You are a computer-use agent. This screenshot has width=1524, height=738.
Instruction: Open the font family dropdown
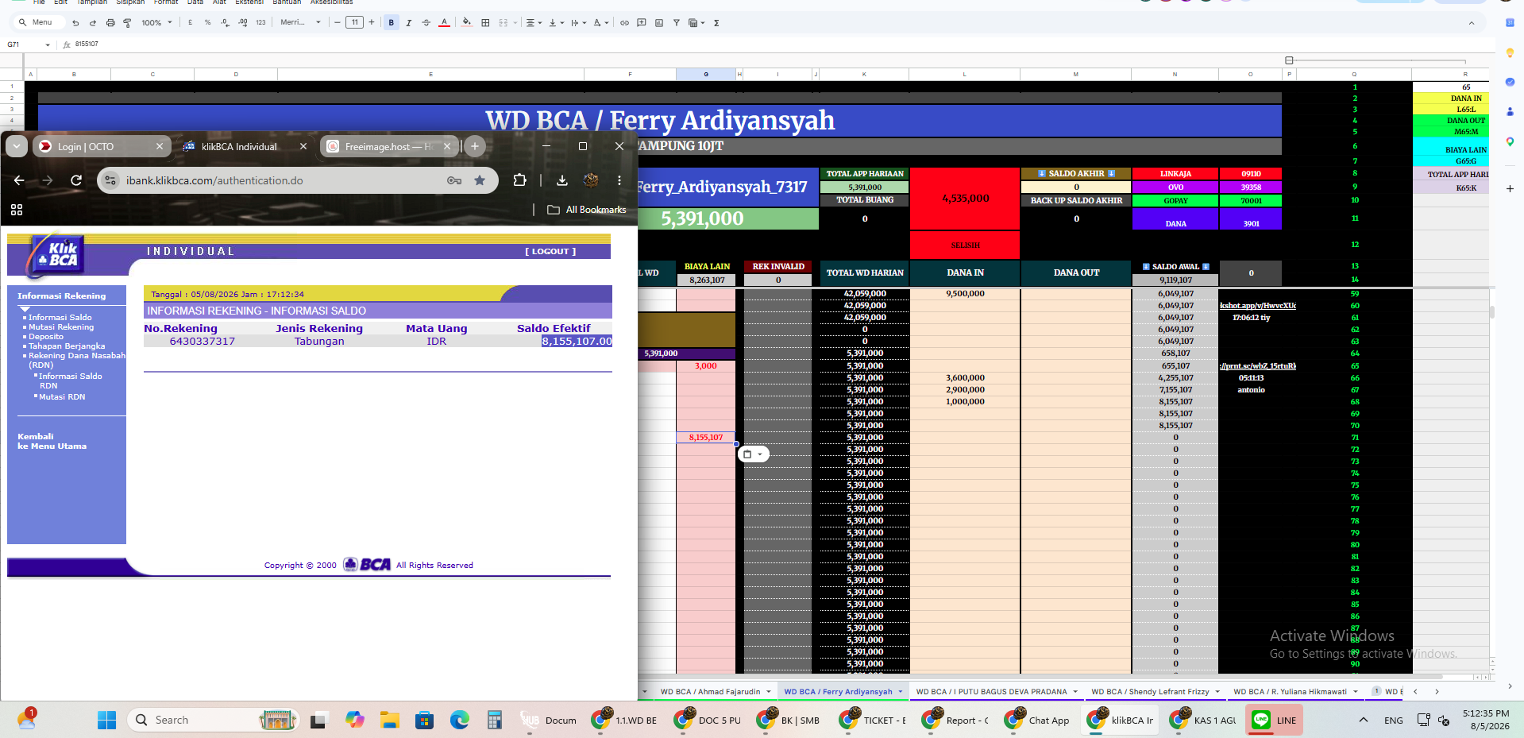(x=300, y=23)
